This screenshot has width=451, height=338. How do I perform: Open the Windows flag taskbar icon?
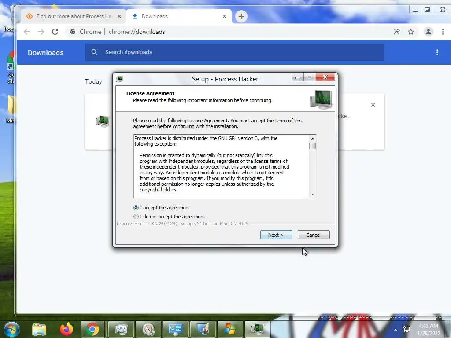click(x=230, y=329)
